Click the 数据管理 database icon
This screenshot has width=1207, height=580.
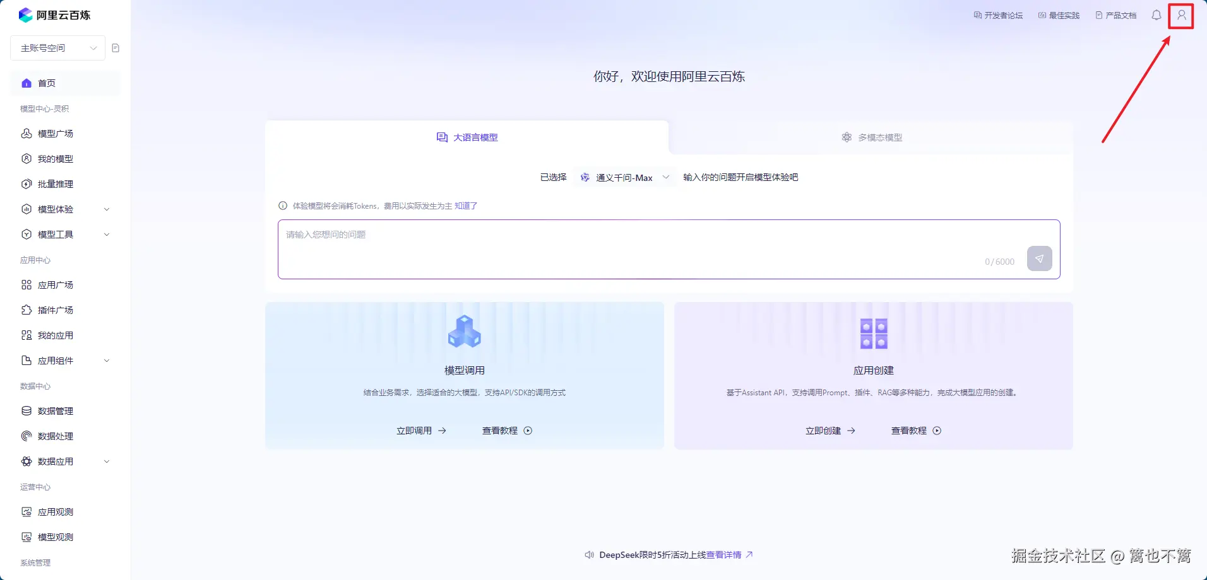click(x=27, y=411)
